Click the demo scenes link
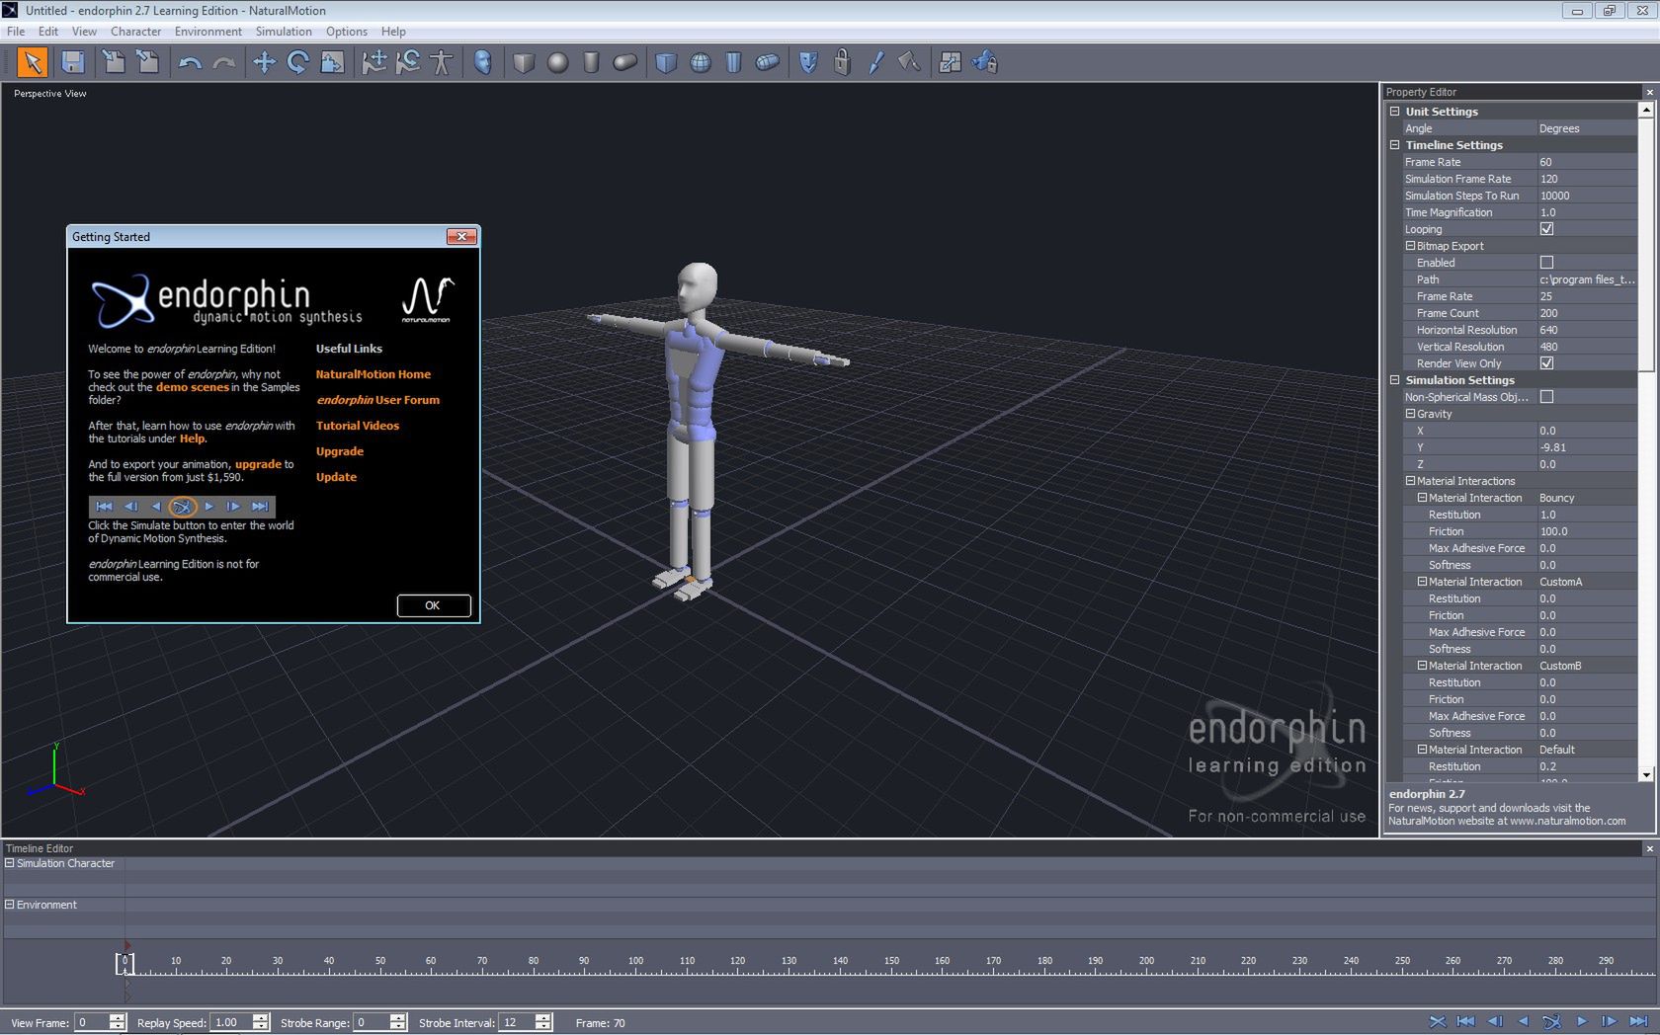 click(x=192, y=387)
